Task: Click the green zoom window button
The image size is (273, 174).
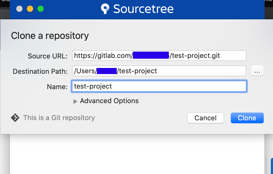Action: [x=41, y=9]
